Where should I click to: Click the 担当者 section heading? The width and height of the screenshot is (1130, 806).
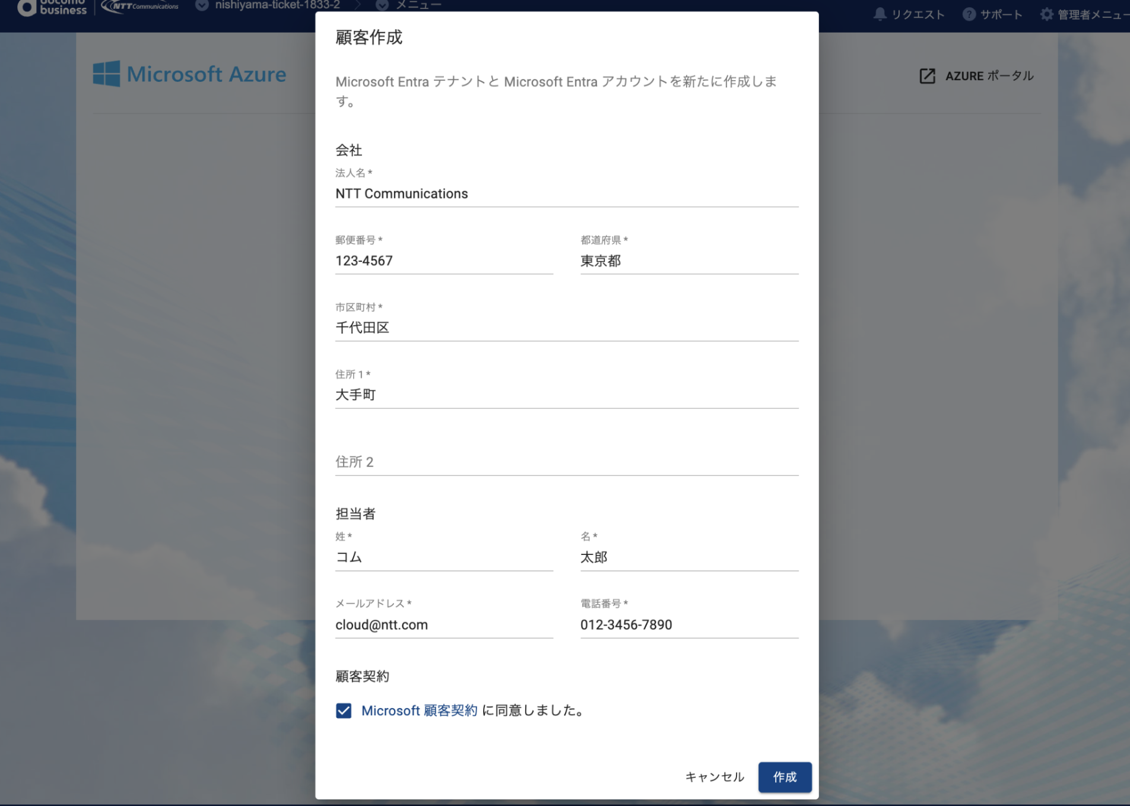pos(355,514)
